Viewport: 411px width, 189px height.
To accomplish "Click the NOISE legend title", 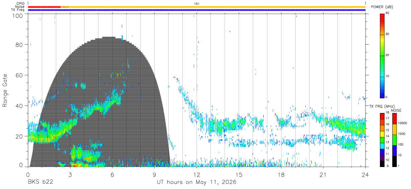I will (397, 110).
